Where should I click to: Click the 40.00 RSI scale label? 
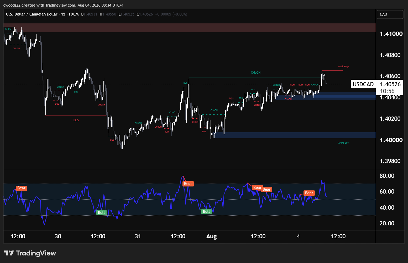[x=387, y=208]
